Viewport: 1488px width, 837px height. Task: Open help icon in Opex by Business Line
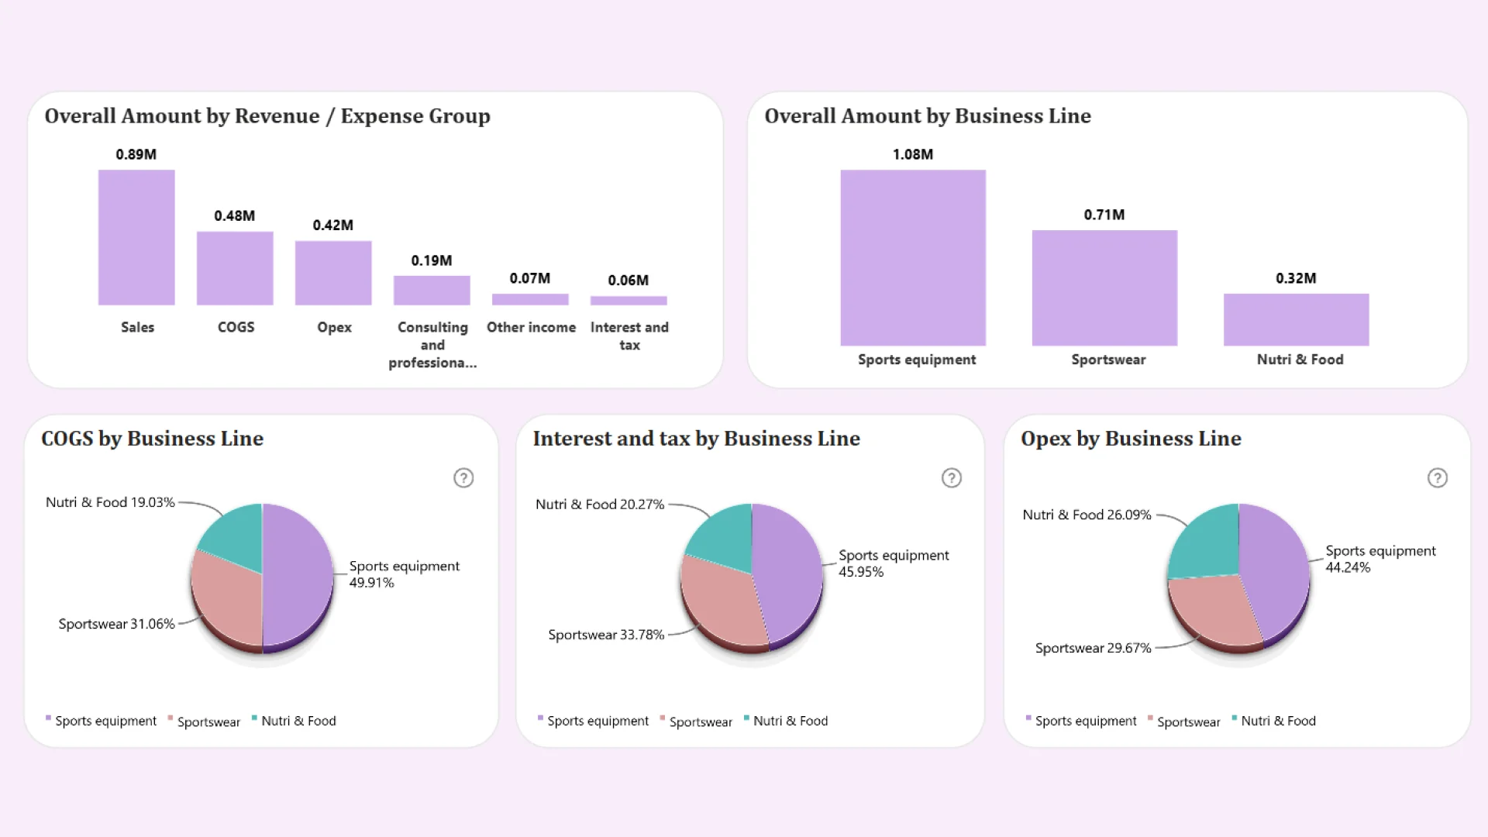pyautogui.click(x=1438, y=478)
